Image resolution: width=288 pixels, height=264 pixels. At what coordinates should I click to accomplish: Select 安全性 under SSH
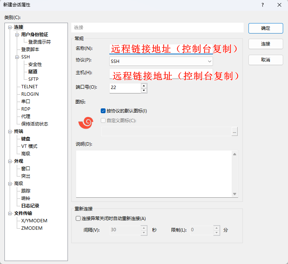click(x=35, y=64)
